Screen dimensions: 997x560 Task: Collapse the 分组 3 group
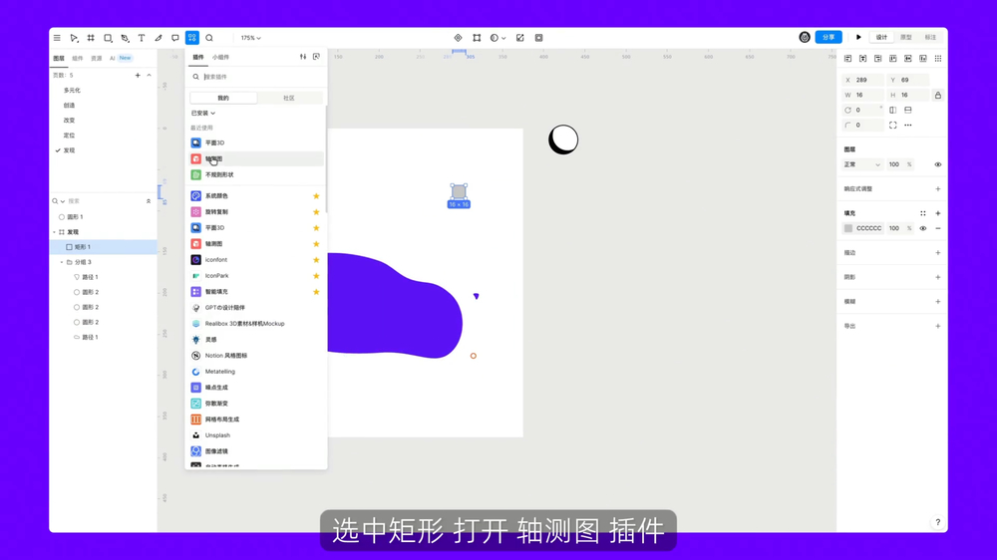[x=62, y=262]
